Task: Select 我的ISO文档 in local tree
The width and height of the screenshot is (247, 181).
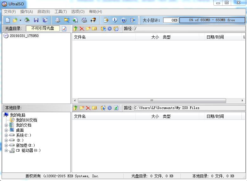Action: (x=26, y=120)
